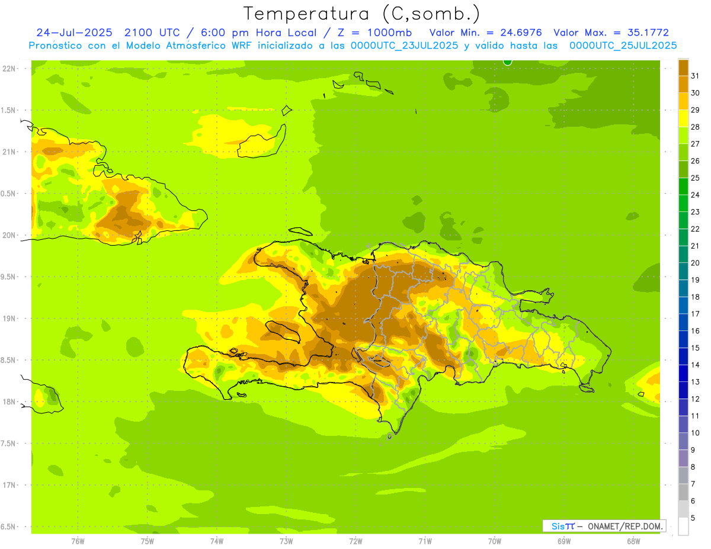This screenshot has height=549, width=711.
Task: Click the 'Valor Min. = 24.6976' readout
Action: 485,33
